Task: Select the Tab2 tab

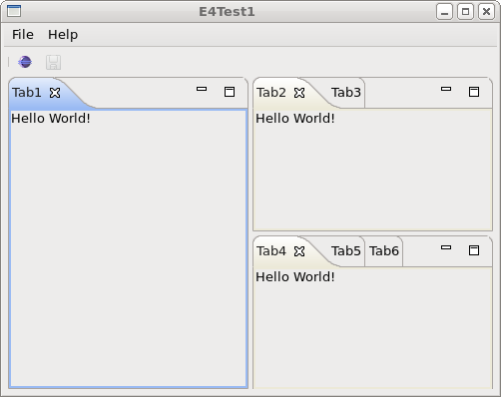Action: [271, 93]
